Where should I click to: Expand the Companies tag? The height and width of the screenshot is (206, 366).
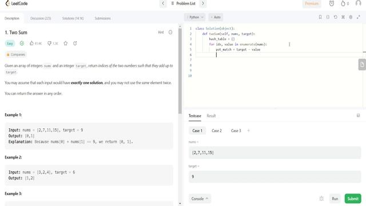(15, 54)
